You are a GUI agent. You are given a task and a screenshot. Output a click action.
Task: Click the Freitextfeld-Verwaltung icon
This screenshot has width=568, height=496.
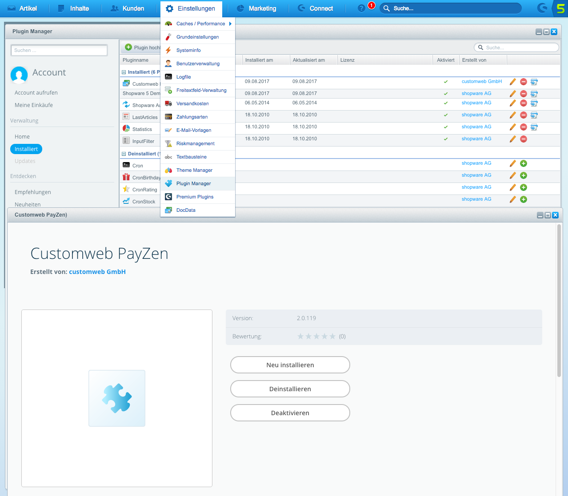tap(168, 90)
